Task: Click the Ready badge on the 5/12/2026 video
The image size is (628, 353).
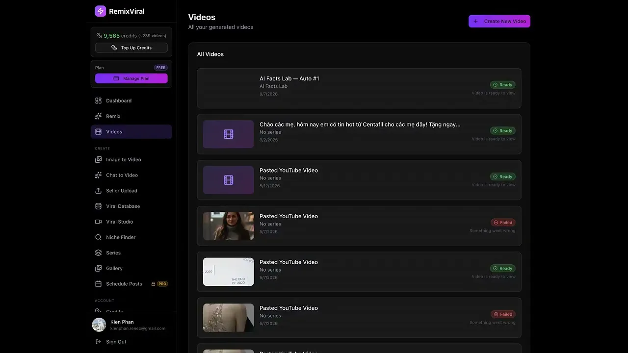Action: [x=503, y=176]
